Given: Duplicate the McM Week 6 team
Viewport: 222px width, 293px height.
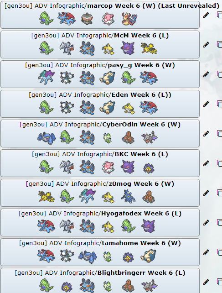Looking at the screenshot, I should coord(219,45).
